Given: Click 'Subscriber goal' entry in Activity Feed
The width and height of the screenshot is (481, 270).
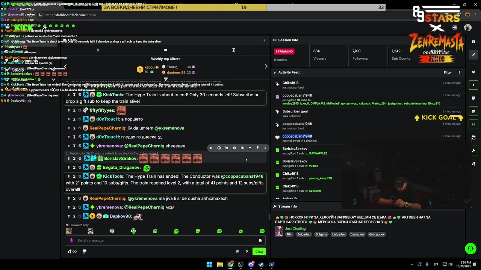Looking at the screenshot, I should pos(295,111).
